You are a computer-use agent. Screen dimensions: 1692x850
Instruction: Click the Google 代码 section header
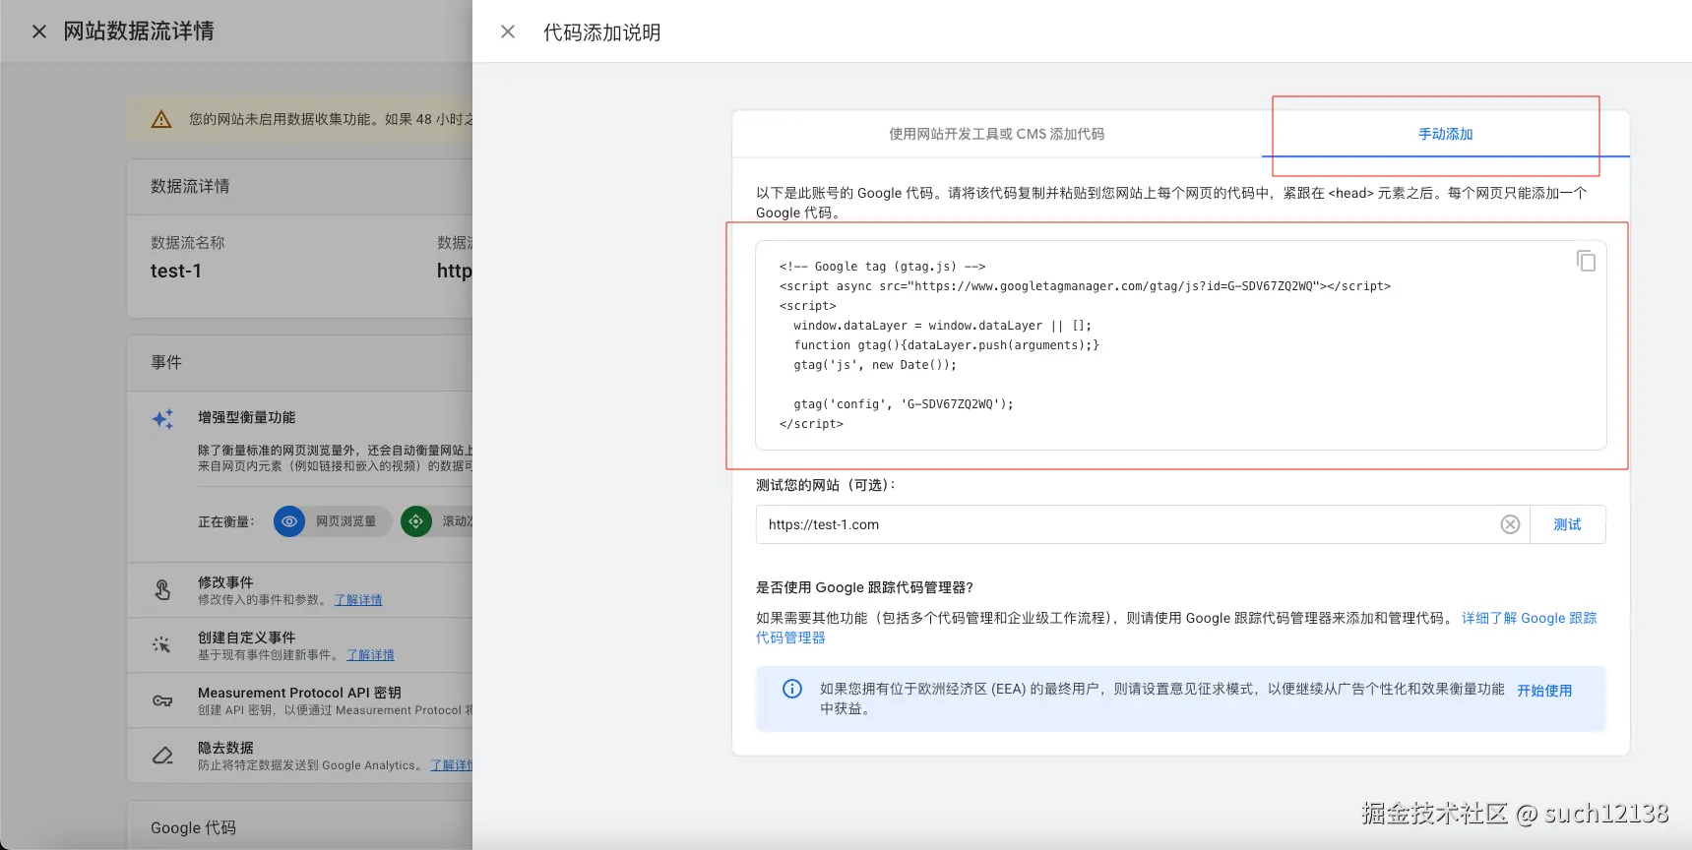[x=193, y=828]
